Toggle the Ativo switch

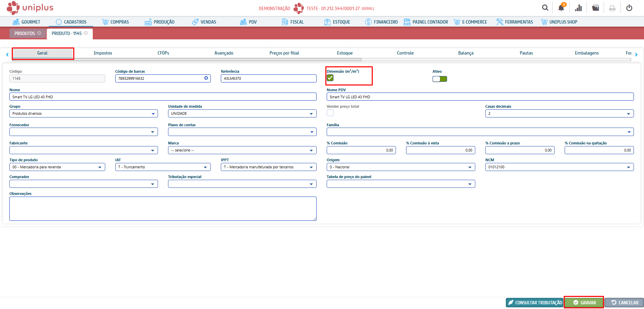pos(440,79)
